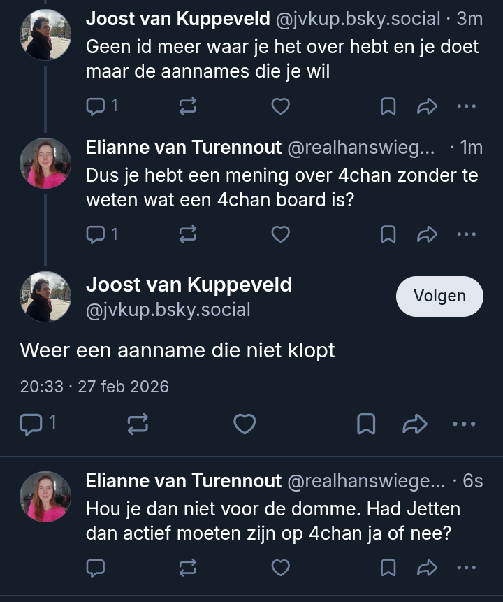Repost Joost's 'Geen id meer' post
Screen dimensions: 503x602
[x=187, y=106]
